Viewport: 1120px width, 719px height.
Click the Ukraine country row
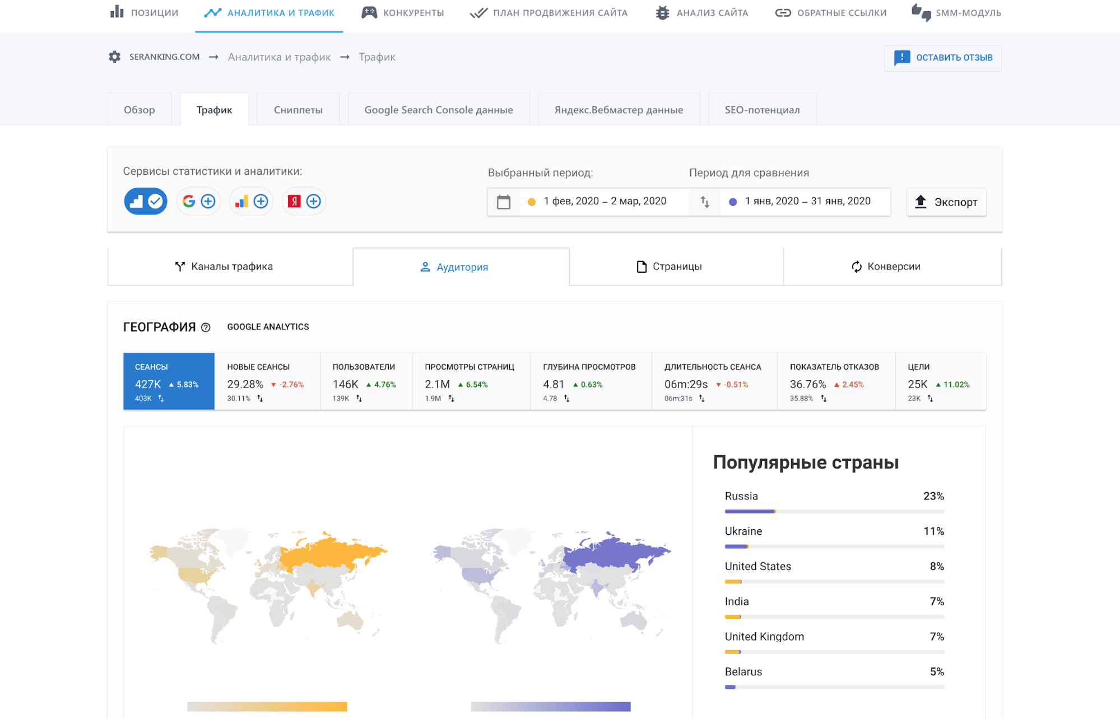coord(834,538)
